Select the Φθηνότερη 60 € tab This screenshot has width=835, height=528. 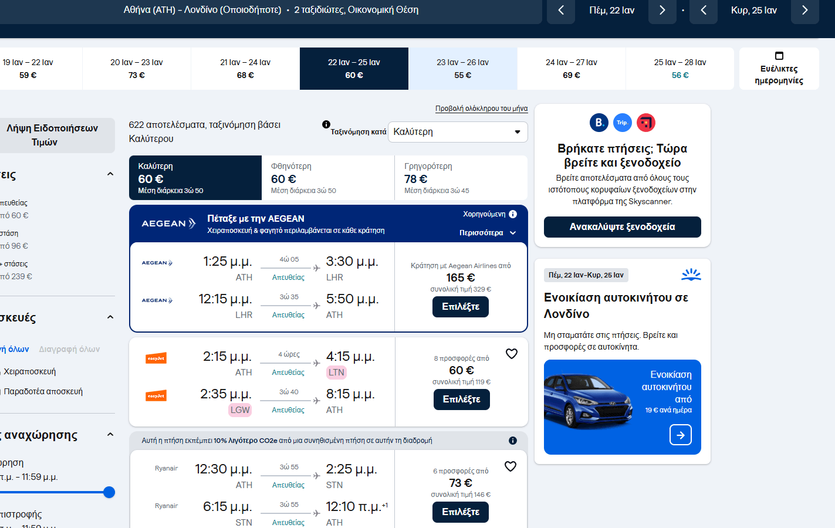pos(328,178)
